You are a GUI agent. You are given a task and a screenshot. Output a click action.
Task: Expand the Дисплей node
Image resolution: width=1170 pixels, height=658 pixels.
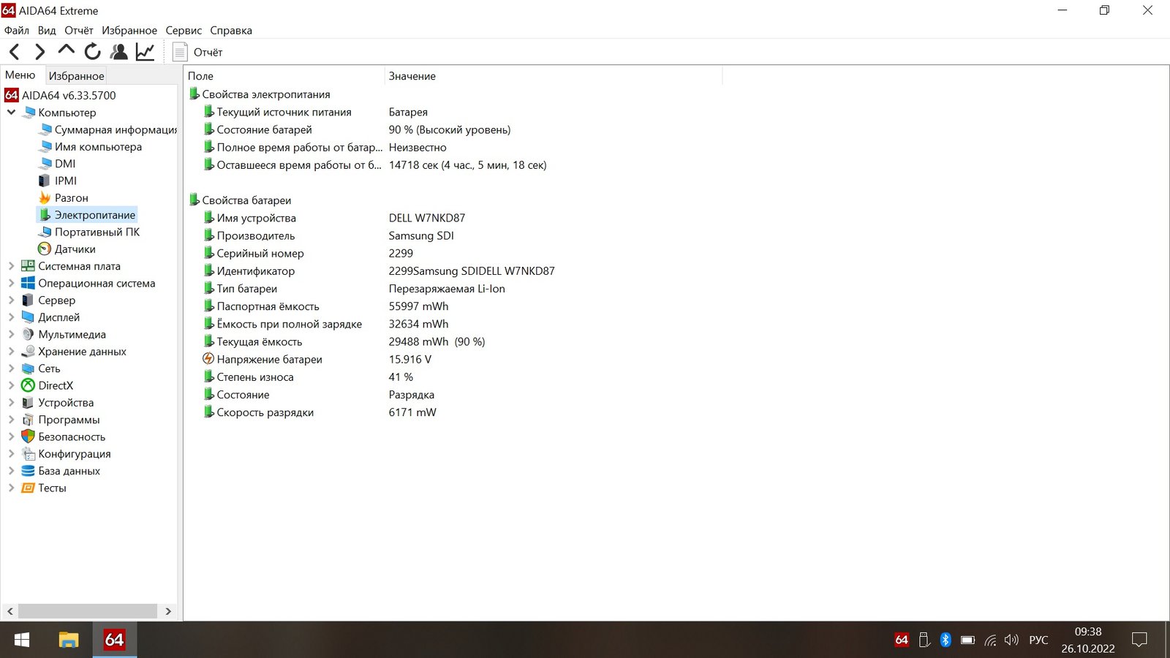(x=11, y=317)
